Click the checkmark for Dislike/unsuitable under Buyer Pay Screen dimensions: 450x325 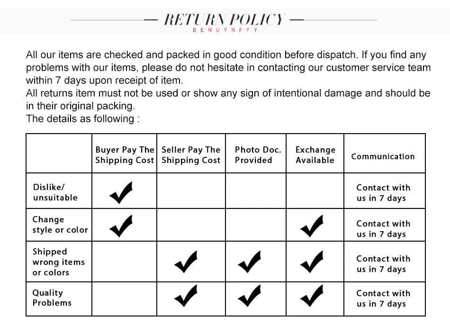(121, 192)
